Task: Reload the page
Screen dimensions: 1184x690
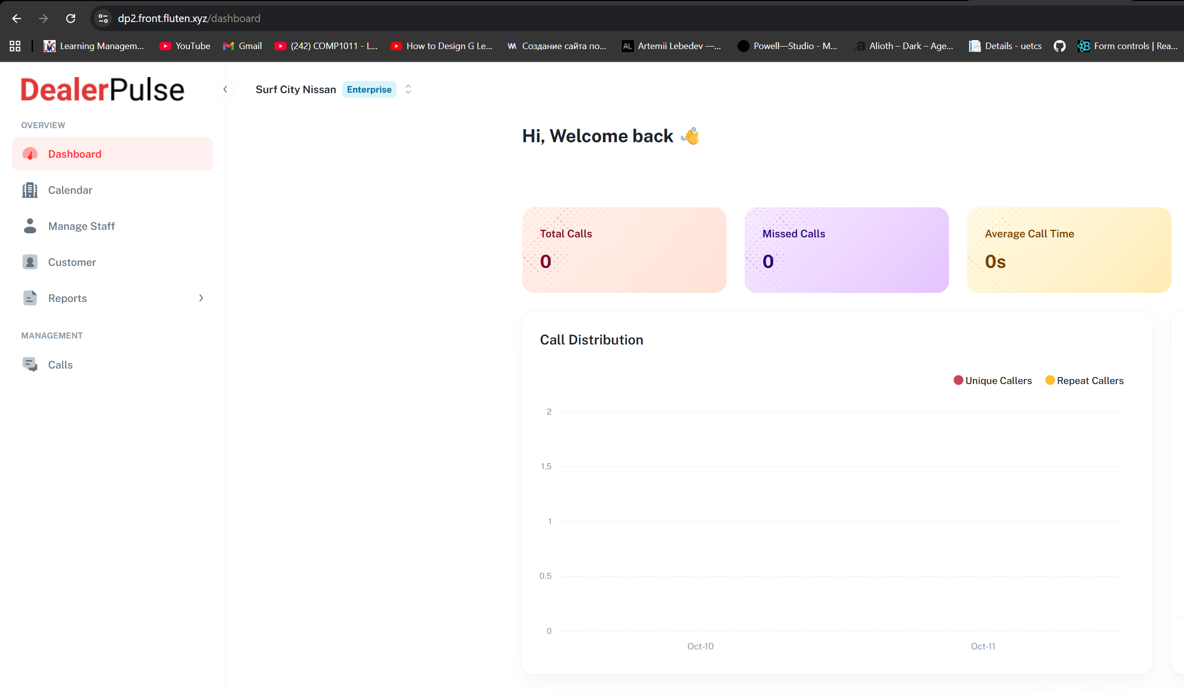Action: coord(71,19)
